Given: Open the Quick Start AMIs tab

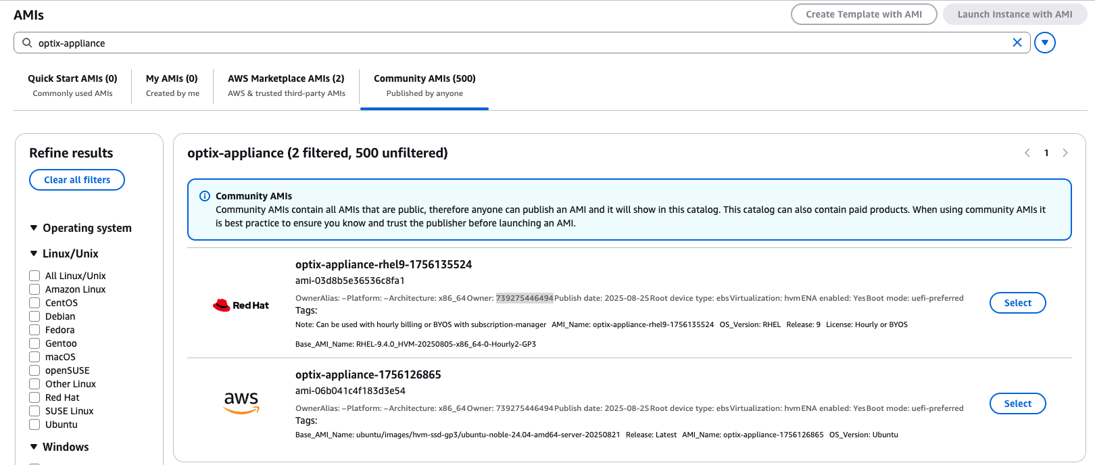Looking at the screenshot, I should [x=72, y=86].
